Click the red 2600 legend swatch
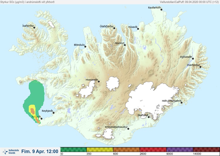220x156 pixels. click(x=153, y=150)
